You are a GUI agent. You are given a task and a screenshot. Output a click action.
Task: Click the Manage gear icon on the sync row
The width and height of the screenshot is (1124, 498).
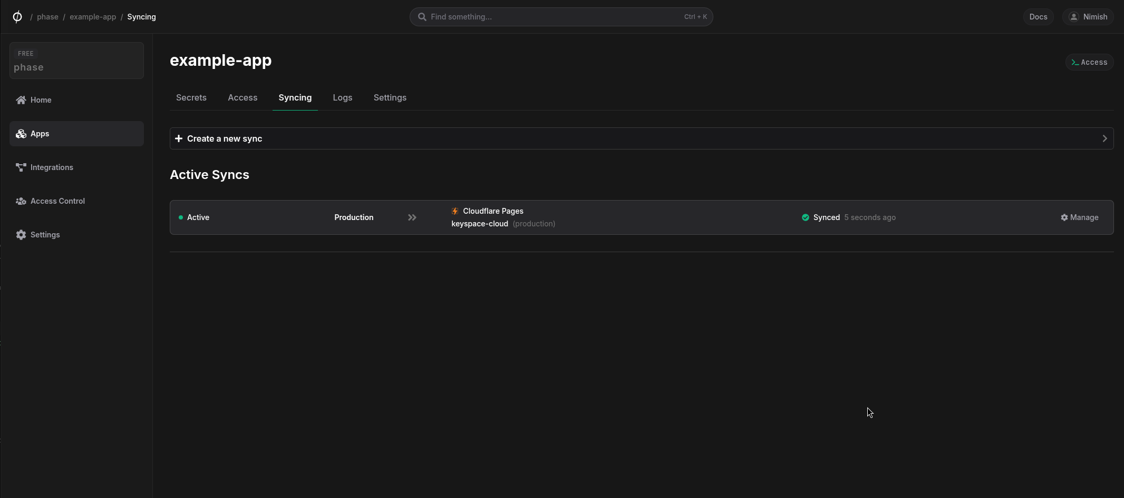tap(1064, 217)
